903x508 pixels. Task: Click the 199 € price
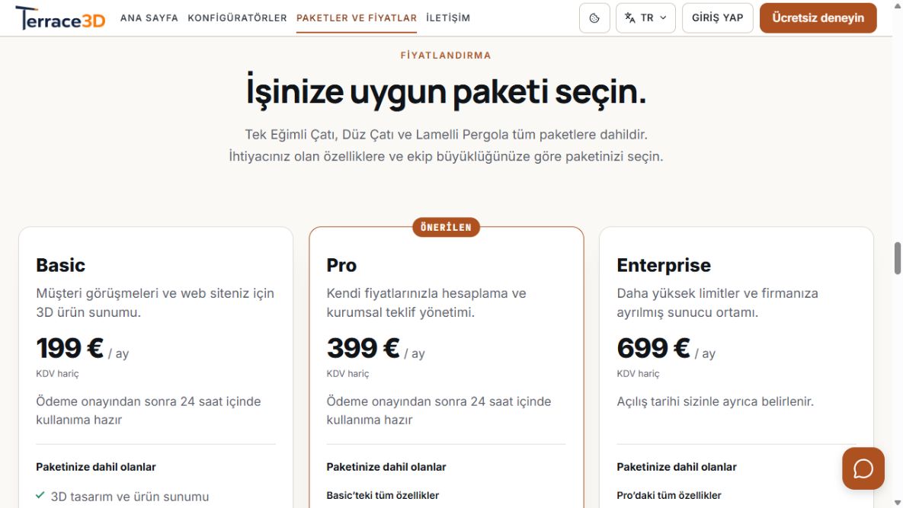pyautogui.click(x=69, y=348)
